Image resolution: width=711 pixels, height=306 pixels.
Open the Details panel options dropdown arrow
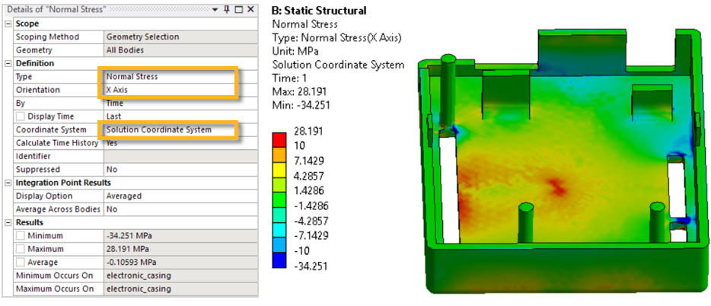point(217,10)
